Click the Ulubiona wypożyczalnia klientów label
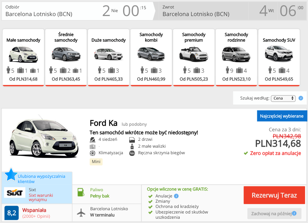Viewport: 308px width, 223px height. coord(42,179)
